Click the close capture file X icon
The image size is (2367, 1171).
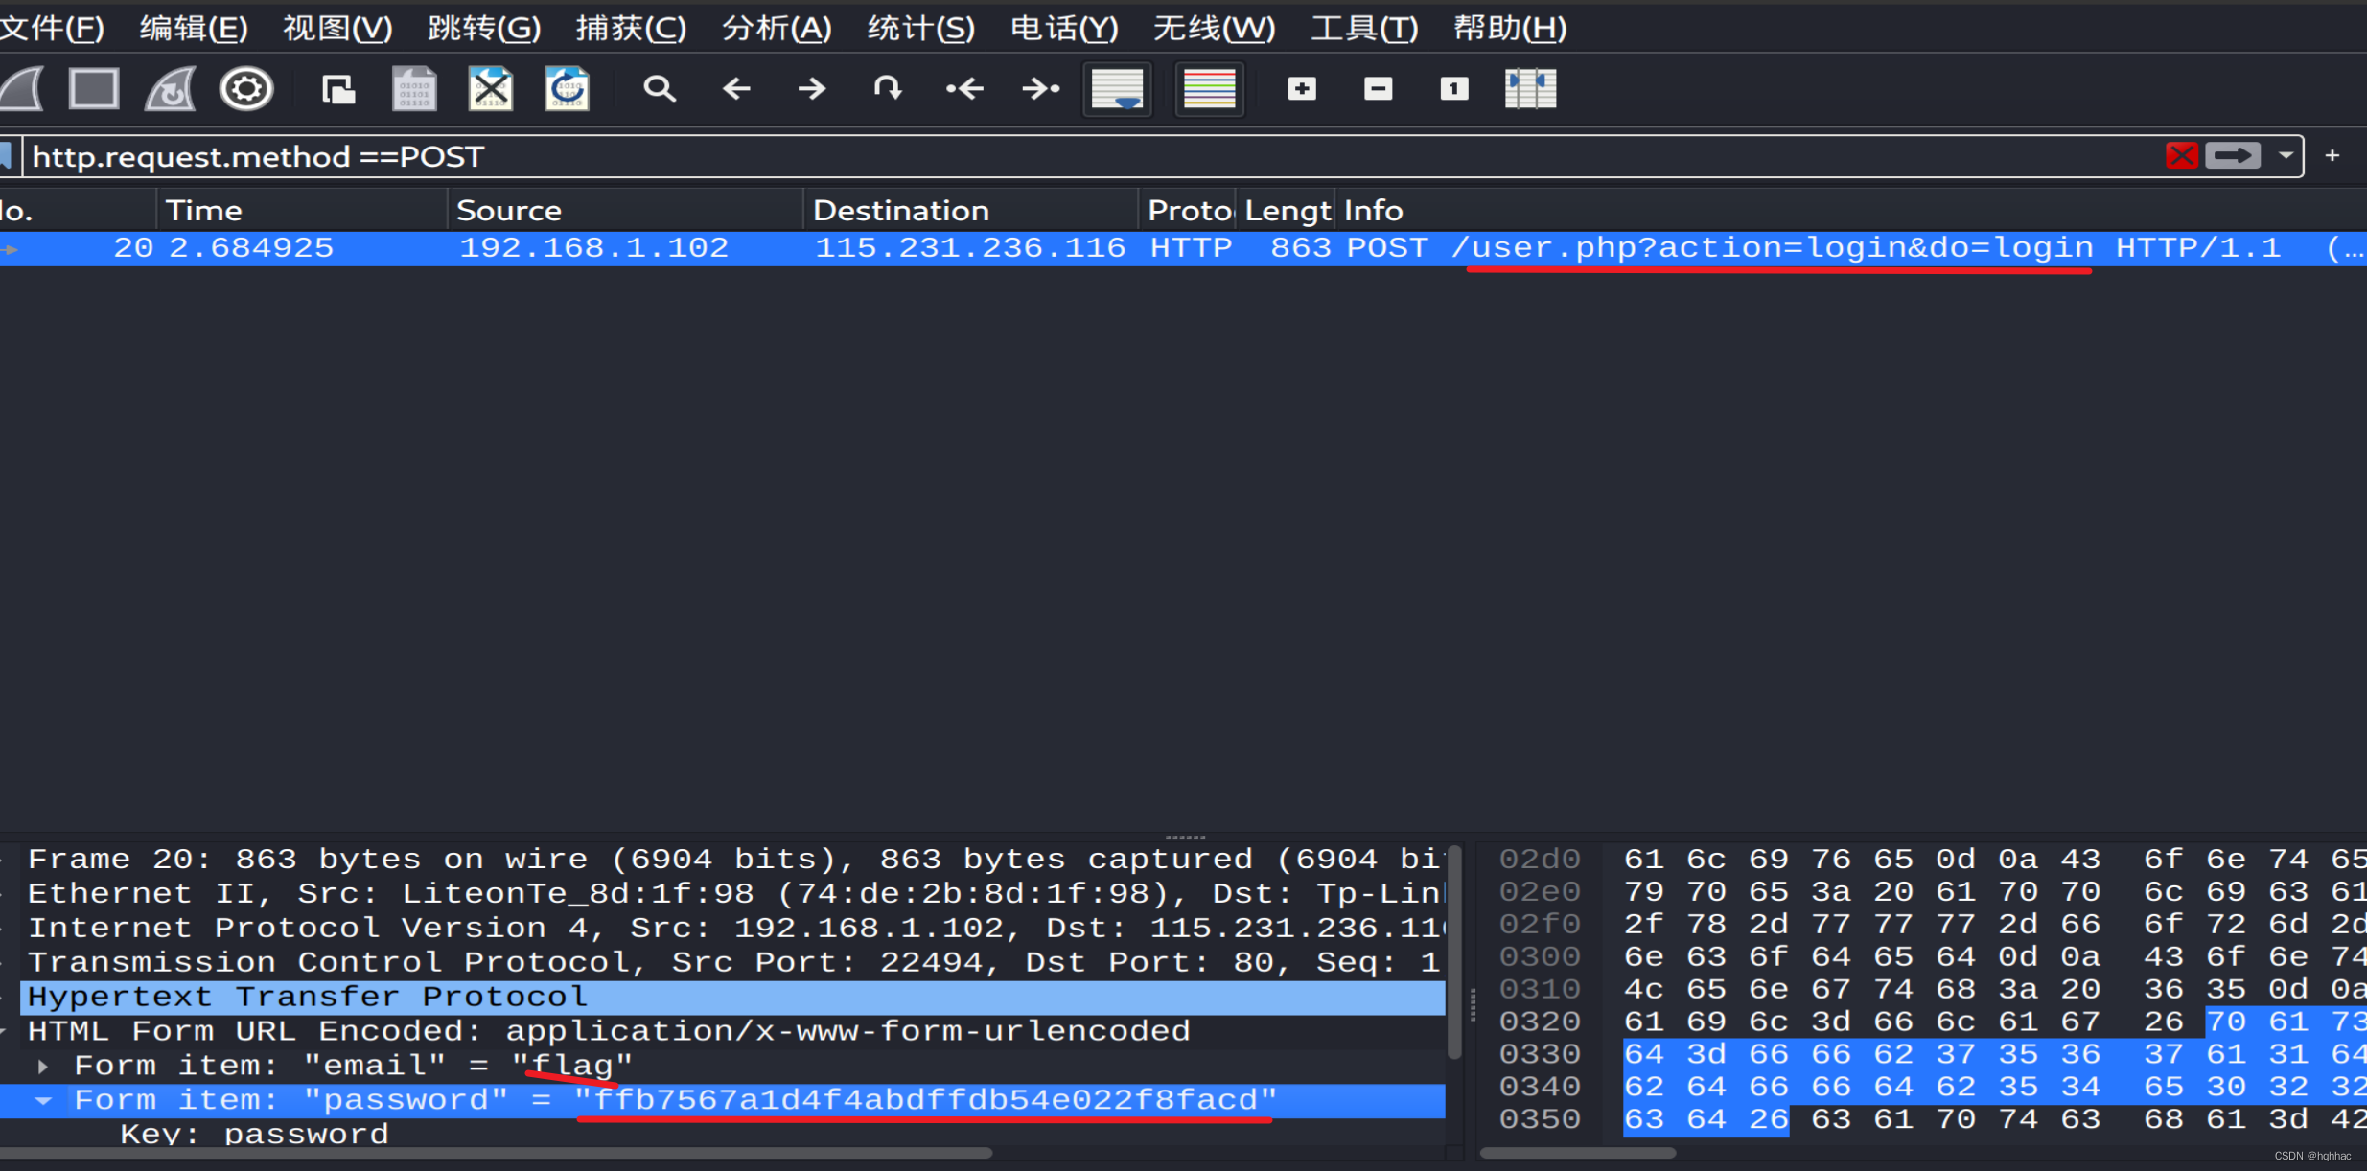tap(490, 89)
